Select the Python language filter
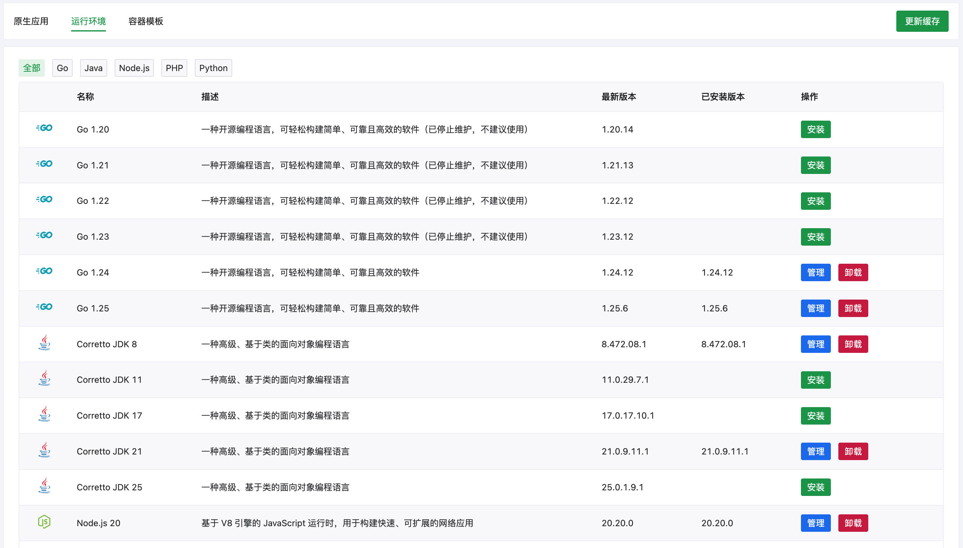This screenshot has width=963, height=548. tap(213, 68)
